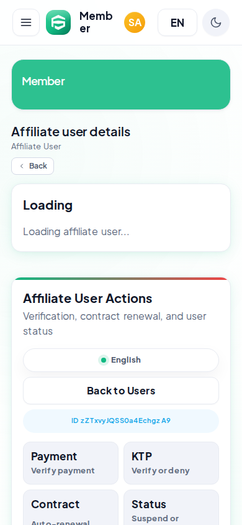The image size is (242, 525).
Task: Click the green dot indicator beside English
Action: tap(104, 360)
